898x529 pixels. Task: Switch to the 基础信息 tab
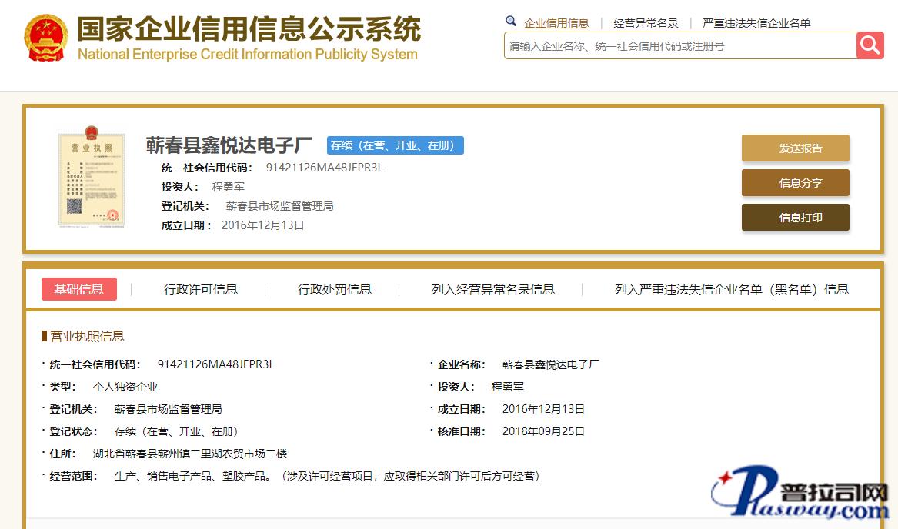point(78,289)
